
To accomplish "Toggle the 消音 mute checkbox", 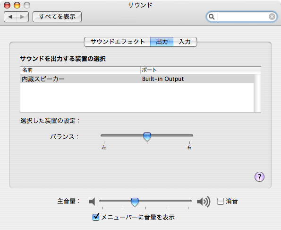I will 221,201.
